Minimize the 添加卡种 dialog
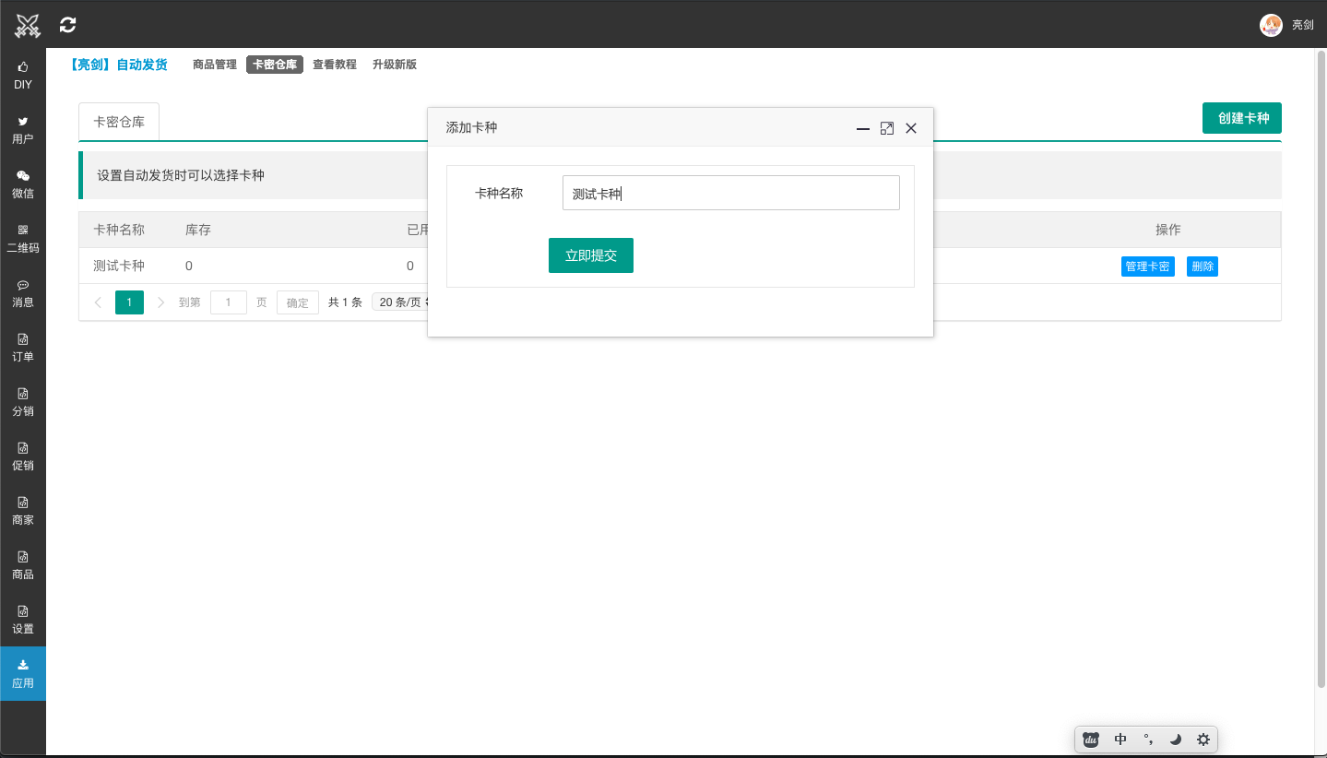This screenshot has width=1327, height=758. (863, 128)
